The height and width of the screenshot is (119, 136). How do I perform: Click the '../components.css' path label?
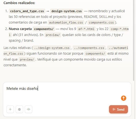click(x=89, y=48)
